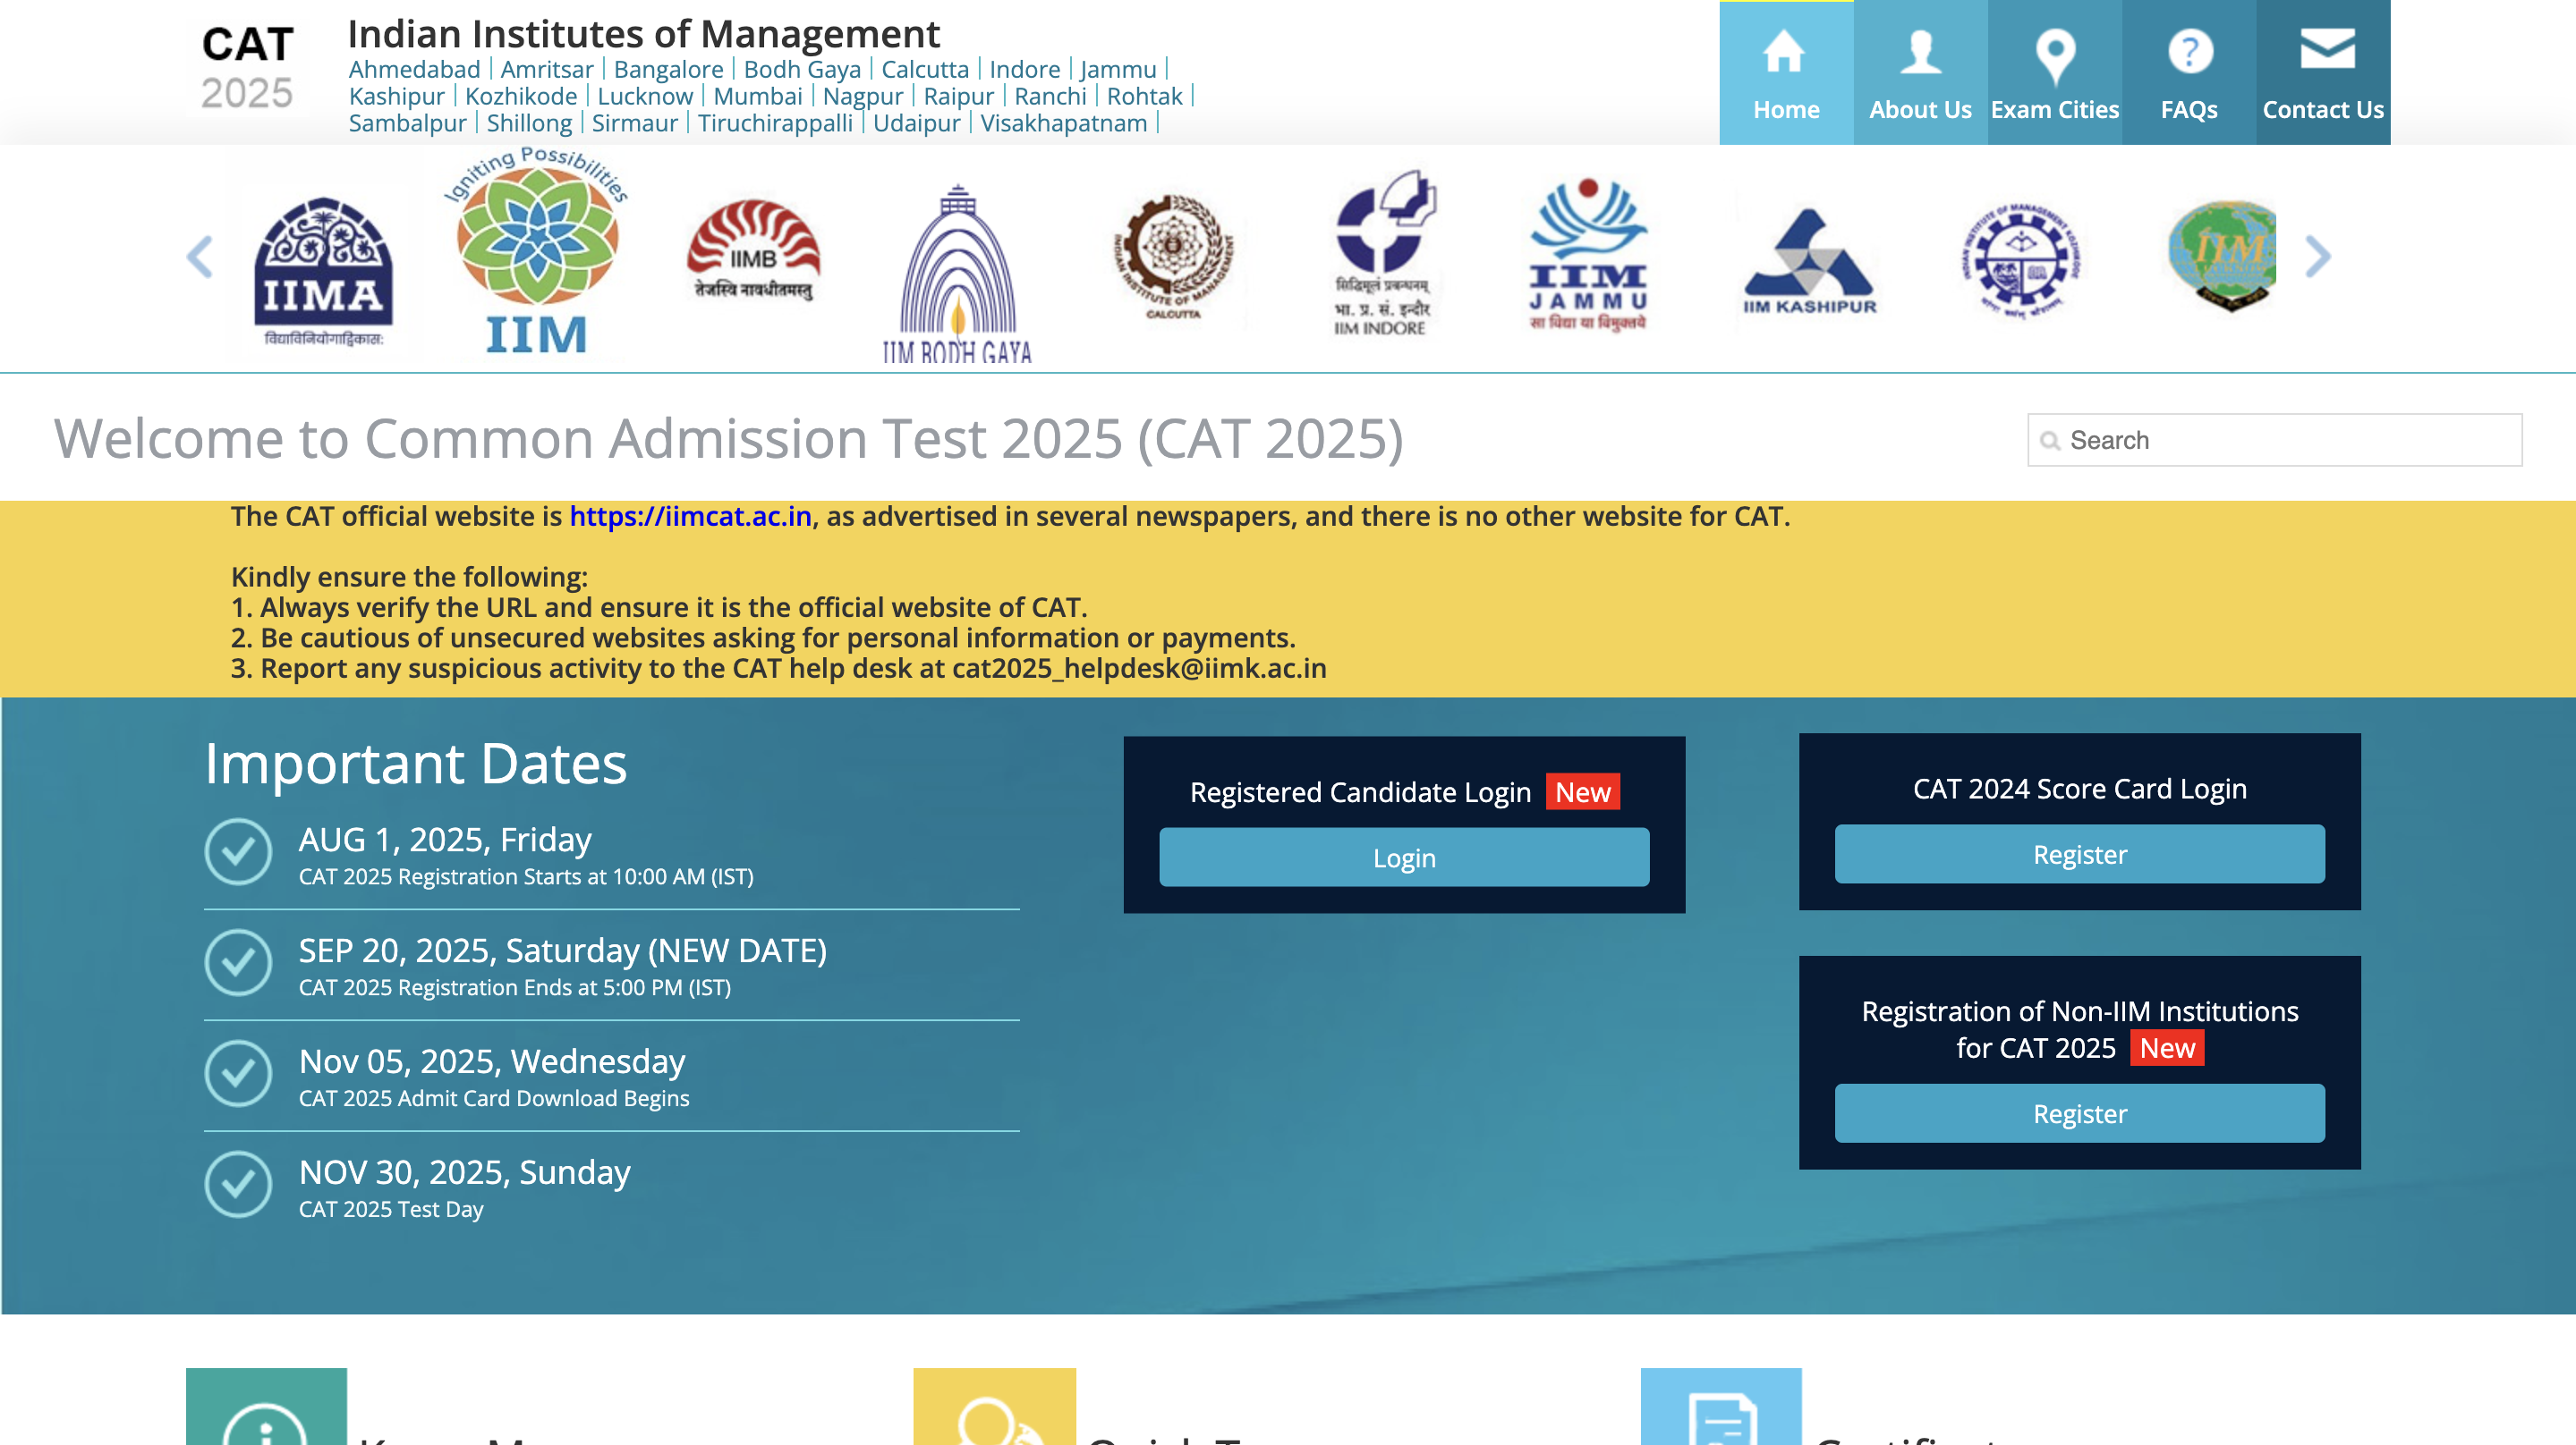The height and width of the screenshot is (1445, 2576).
Task: Open the IIM Bangalore IIMB logo
Action: 753,252
